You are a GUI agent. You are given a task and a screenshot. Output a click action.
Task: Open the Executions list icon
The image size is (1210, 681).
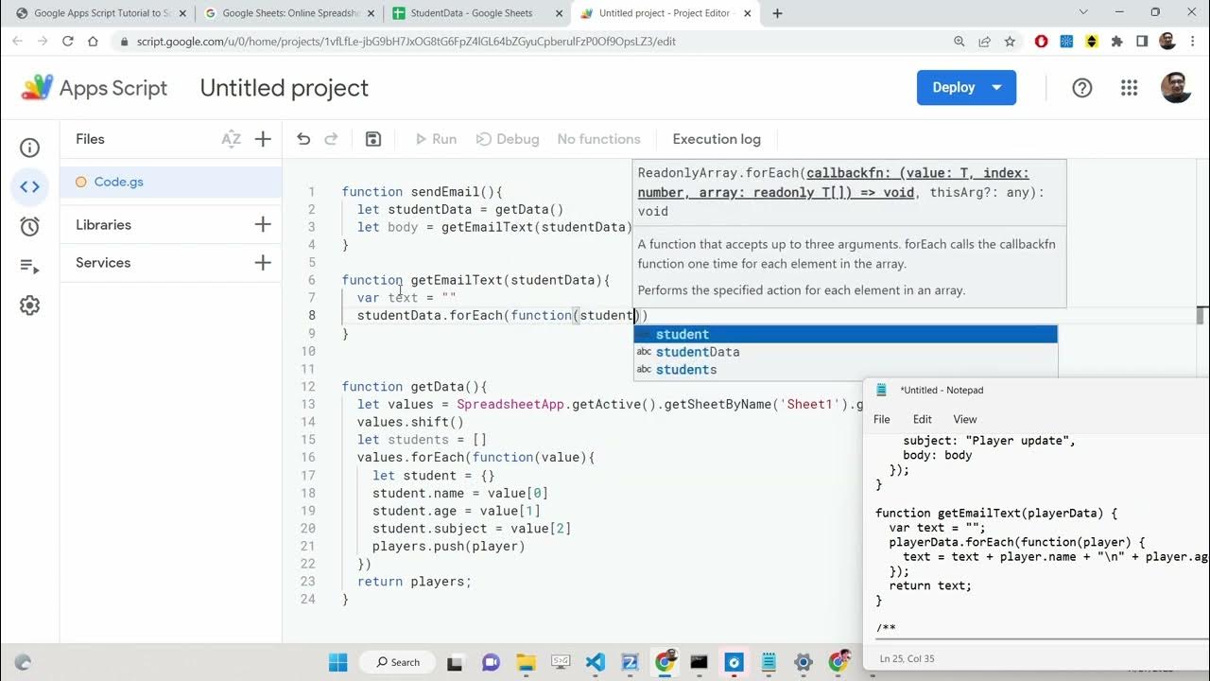click(30, 267)
